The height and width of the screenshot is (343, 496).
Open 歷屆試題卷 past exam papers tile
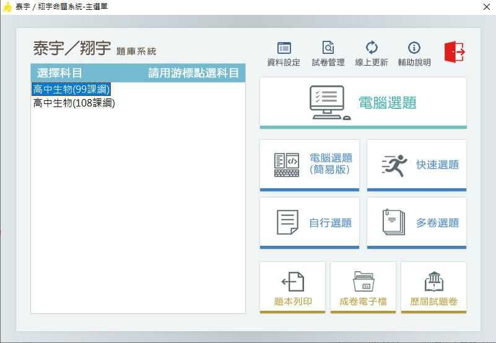pos(433,287)
